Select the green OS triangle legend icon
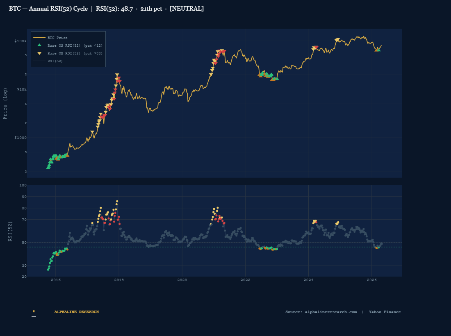The width and height of the screenshot is (451, 336). coord(39,45)
